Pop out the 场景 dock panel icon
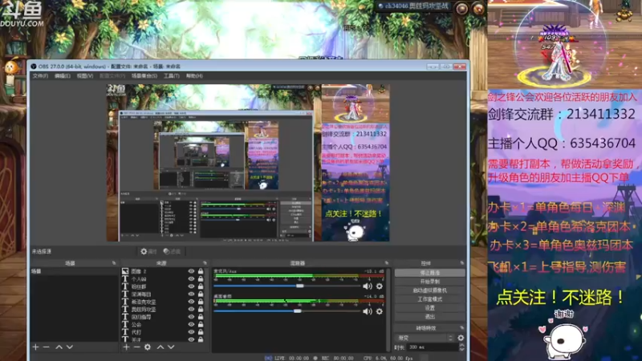This screenshot has height=361, width=642. coord(114,263)
